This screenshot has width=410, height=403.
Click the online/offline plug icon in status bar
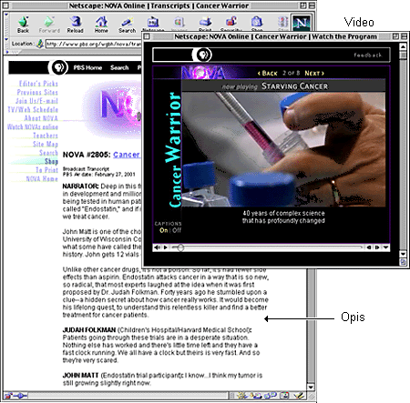pyautogui.click(x=21, y=396)
